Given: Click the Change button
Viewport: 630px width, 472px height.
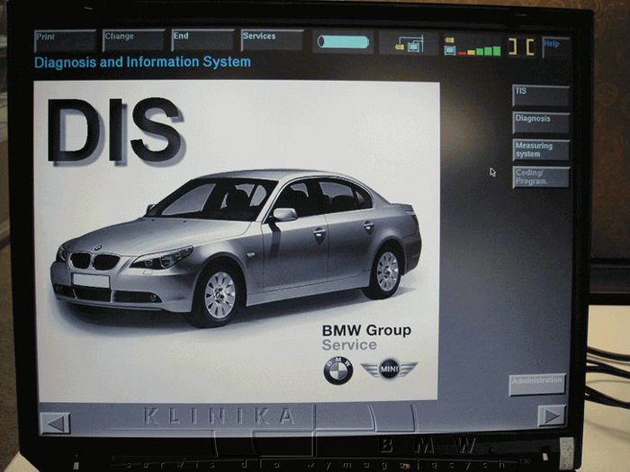Looking at the screenshot, I should [133, 40].
